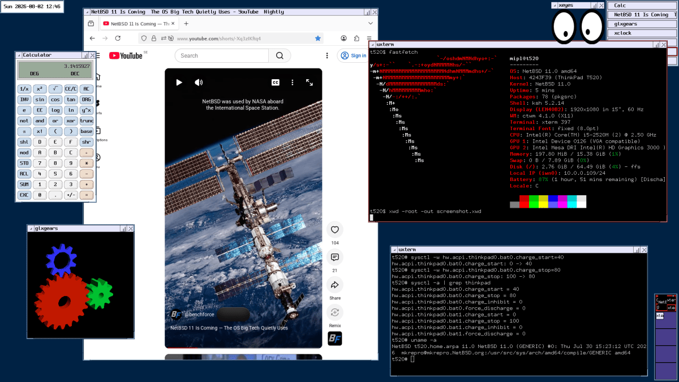Click the yellow color block in fastfetch
This screenshot has width=679, height=382.
543,201
